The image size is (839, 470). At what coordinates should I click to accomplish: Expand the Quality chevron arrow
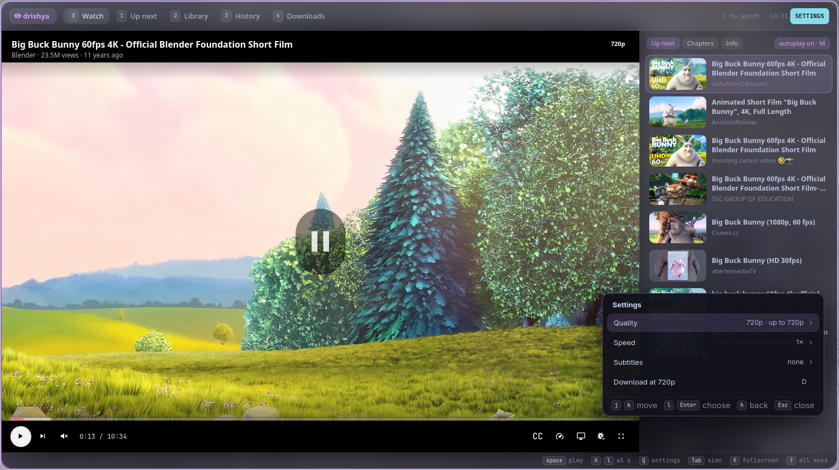coord(811,323)
